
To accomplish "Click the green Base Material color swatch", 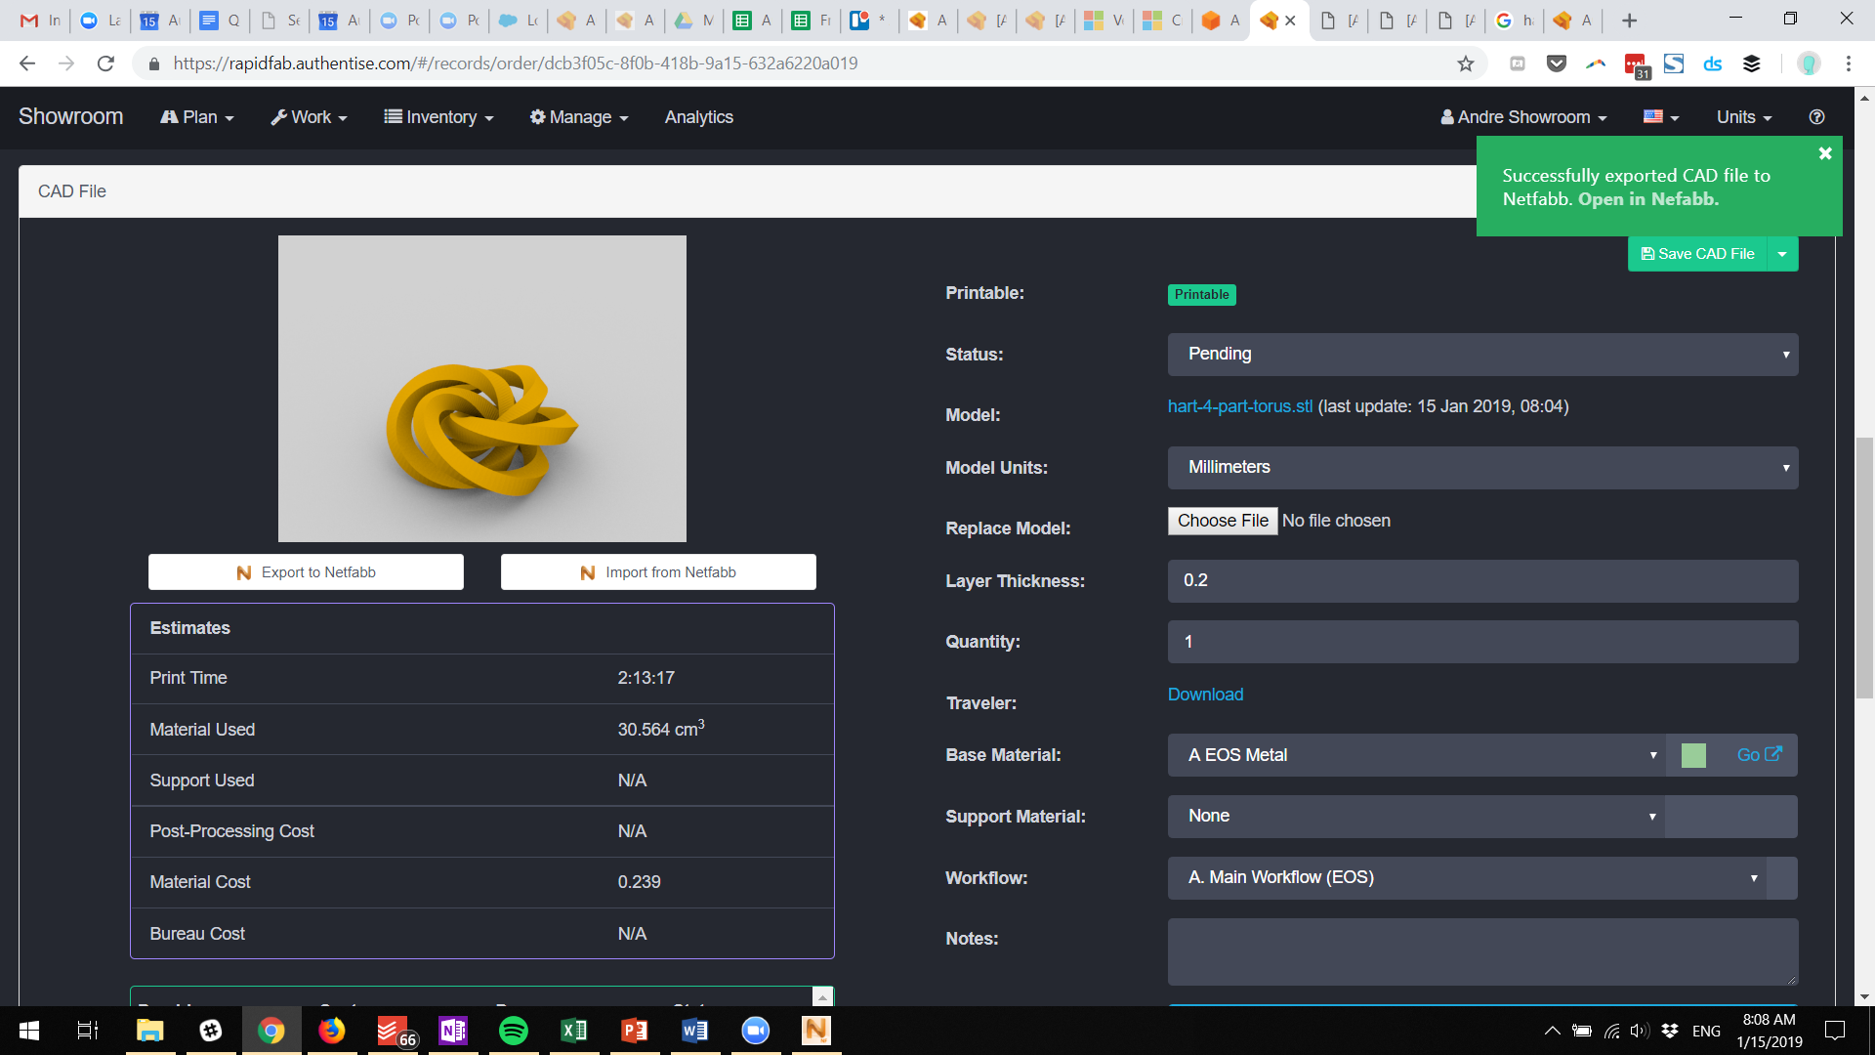I will point(1693,755).
